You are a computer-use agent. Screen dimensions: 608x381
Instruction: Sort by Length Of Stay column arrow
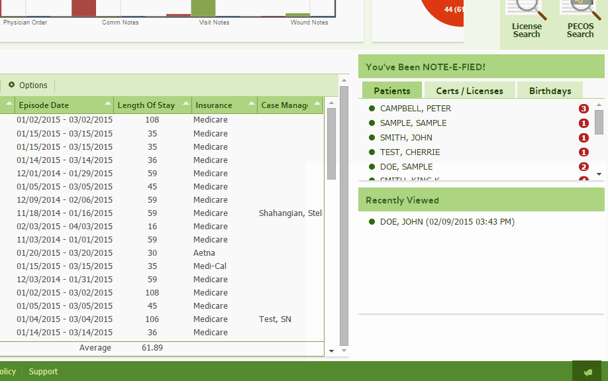186,105
